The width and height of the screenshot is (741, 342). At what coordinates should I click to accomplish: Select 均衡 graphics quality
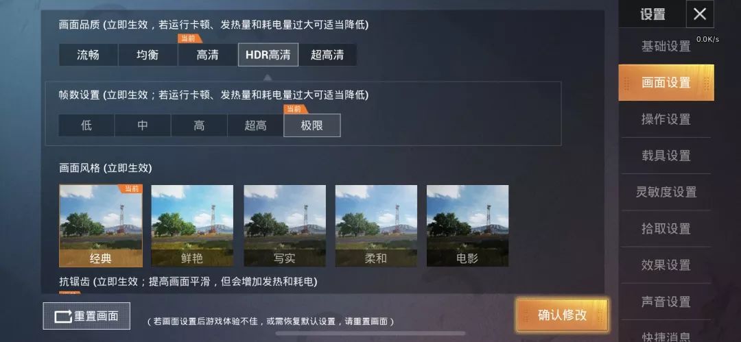(x=148, y=55)
